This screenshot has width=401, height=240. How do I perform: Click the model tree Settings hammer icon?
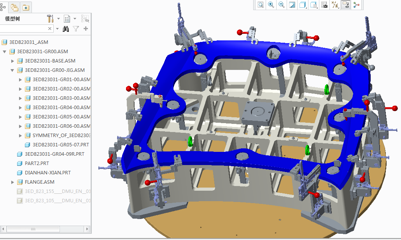(x=50, y=19)
